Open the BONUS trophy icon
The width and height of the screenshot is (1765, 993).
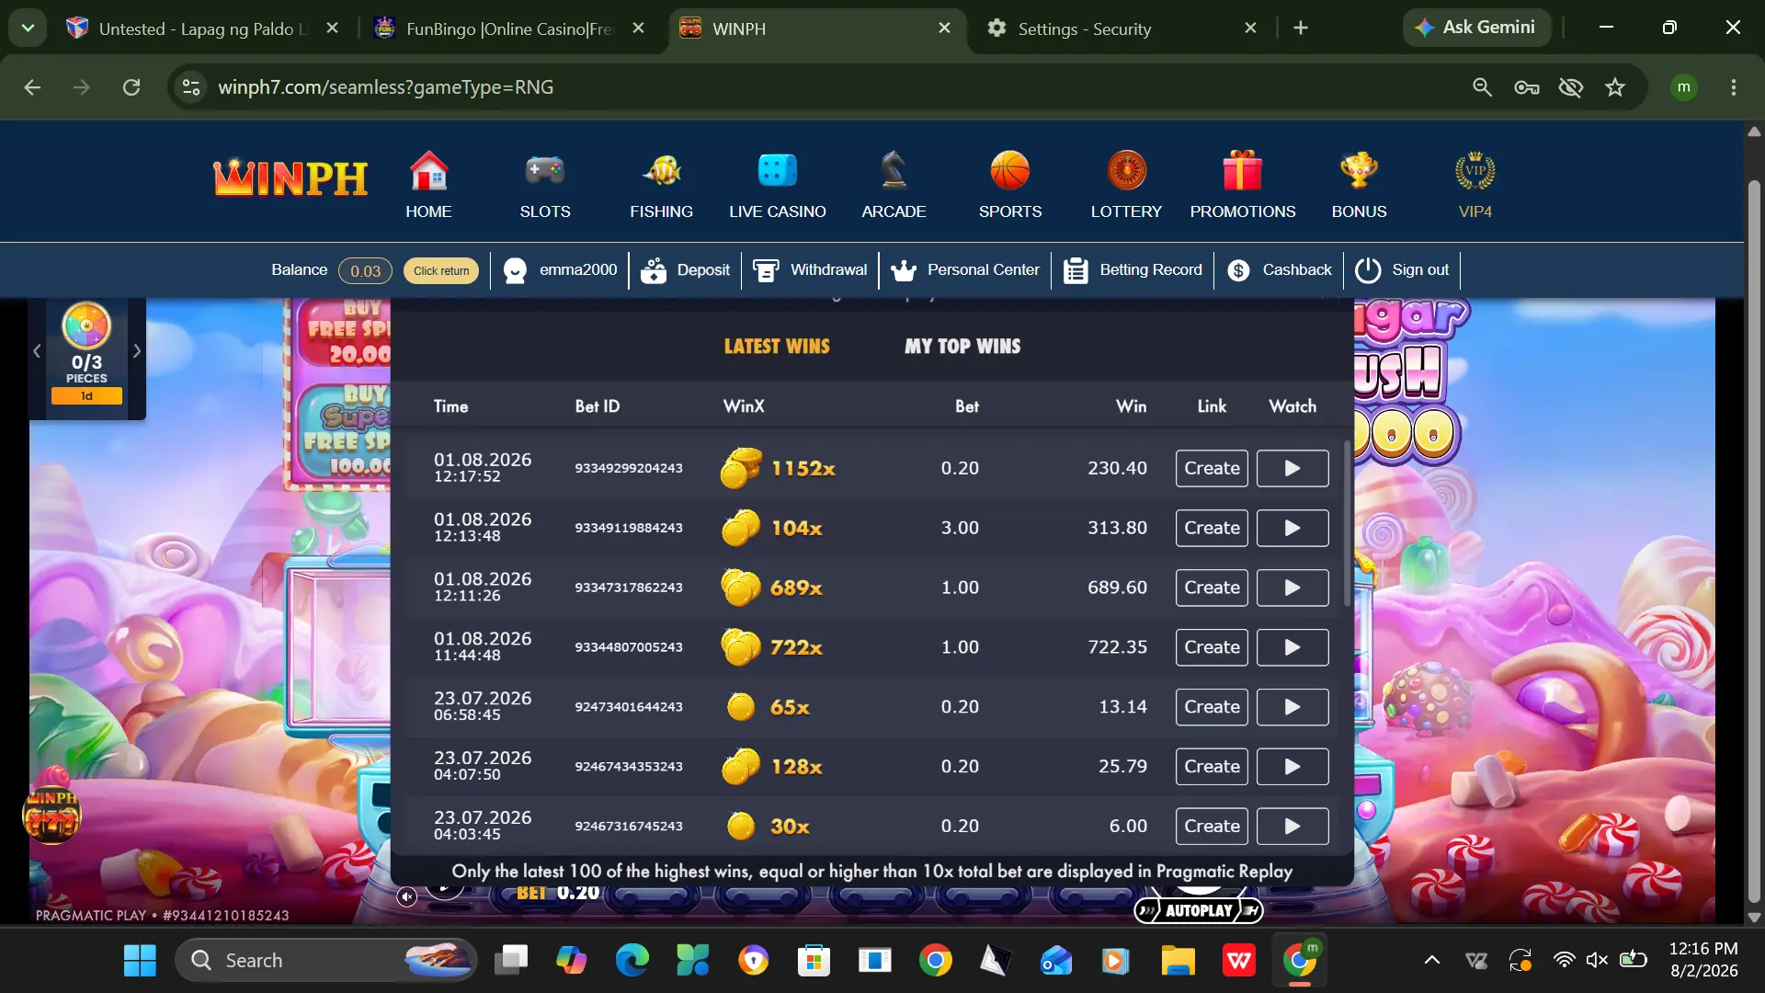(x=1359, y=171)
